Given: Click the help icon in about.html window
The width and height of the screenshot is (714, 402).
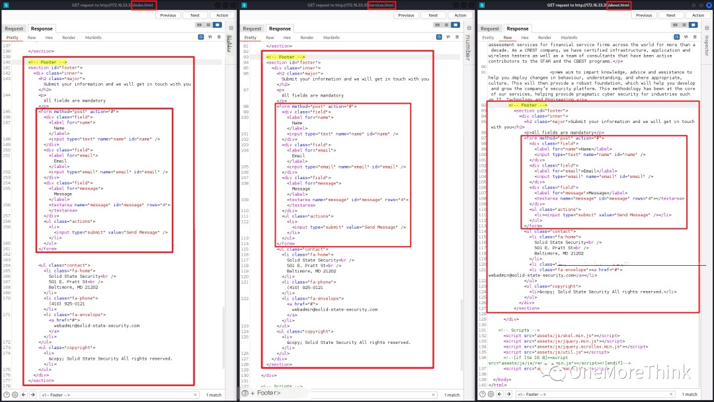Looking at the screenshot, I should 482,394.
